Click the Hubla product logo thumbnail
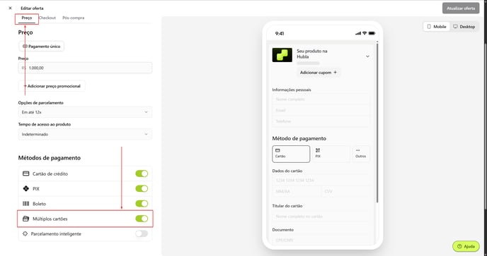The width and height of the screenshot is (487, 256). coord(282,55)
